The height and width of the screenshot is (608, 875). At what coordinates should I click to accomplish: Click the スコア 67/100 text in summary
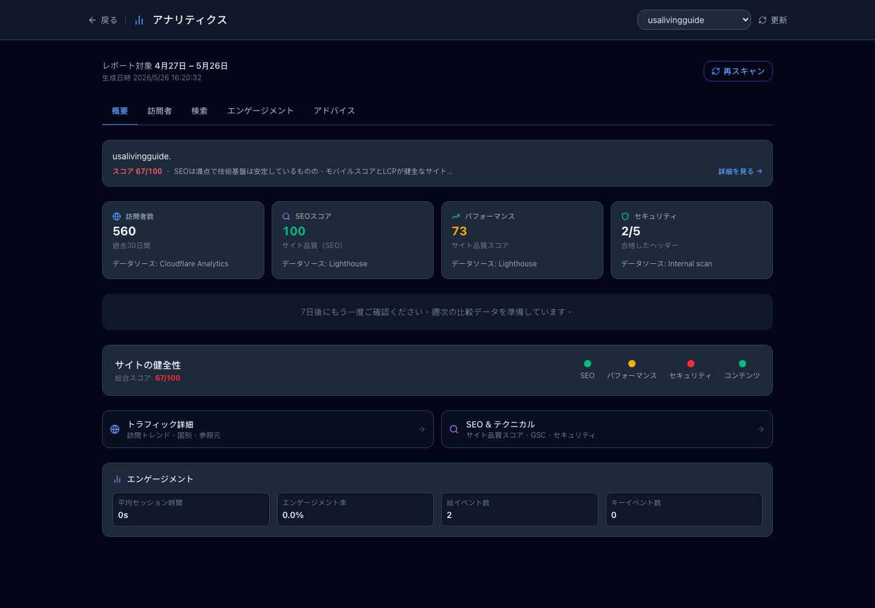[x=137, y=171]
